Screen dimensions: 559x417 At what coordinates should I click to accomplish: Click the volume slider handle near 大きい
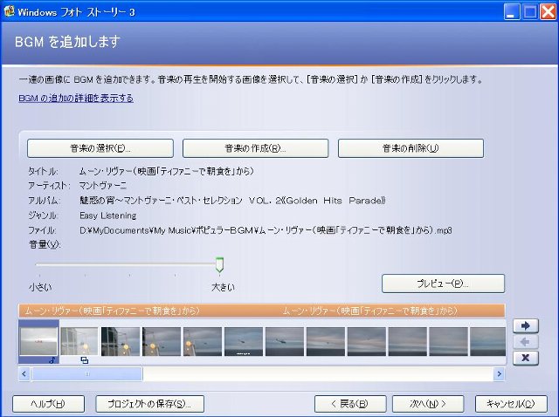pyautogui.click(x=219, y=264)
